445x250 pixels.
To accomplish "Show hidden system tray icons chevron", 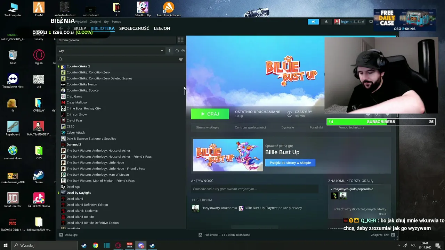I will (398, 245).
